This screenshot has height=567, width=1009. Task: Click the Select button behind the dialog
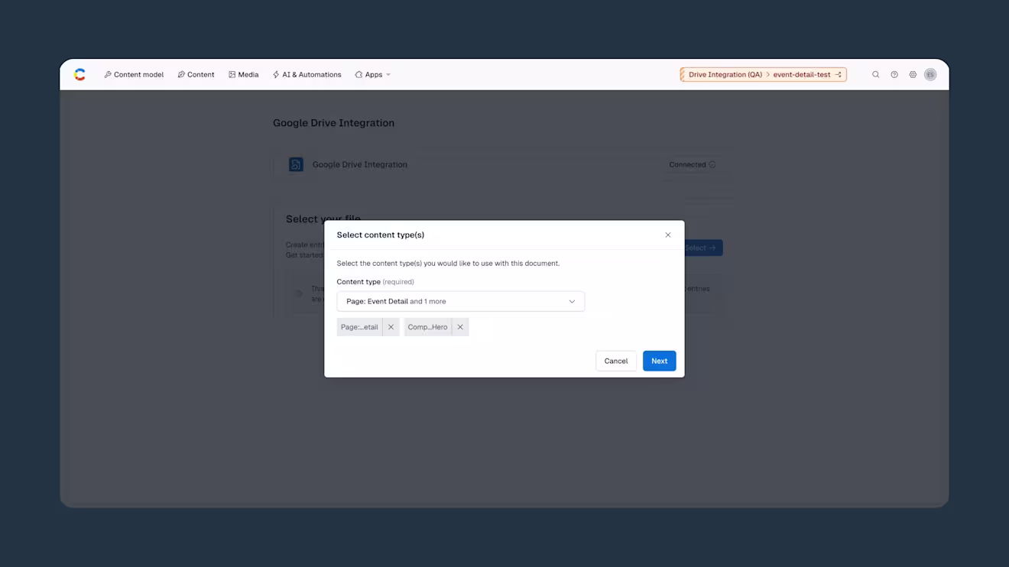704,248
